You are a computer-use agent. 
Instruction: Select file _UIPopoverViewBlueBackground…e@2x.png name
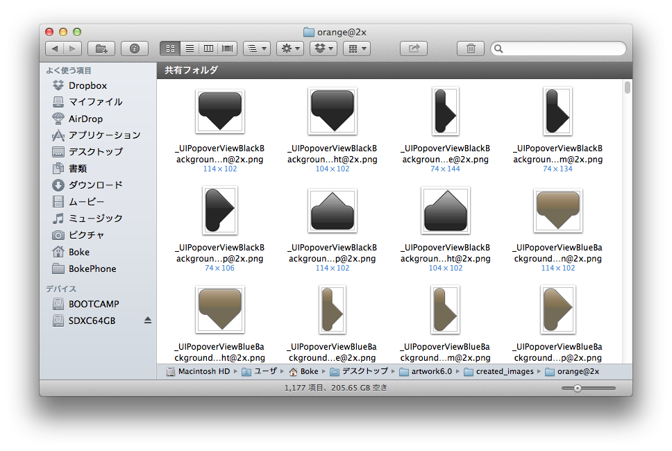tap(332, 352)
